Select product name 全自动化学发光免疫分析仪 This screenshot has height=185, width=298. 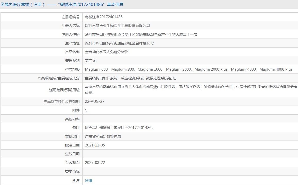pos(107,52)
